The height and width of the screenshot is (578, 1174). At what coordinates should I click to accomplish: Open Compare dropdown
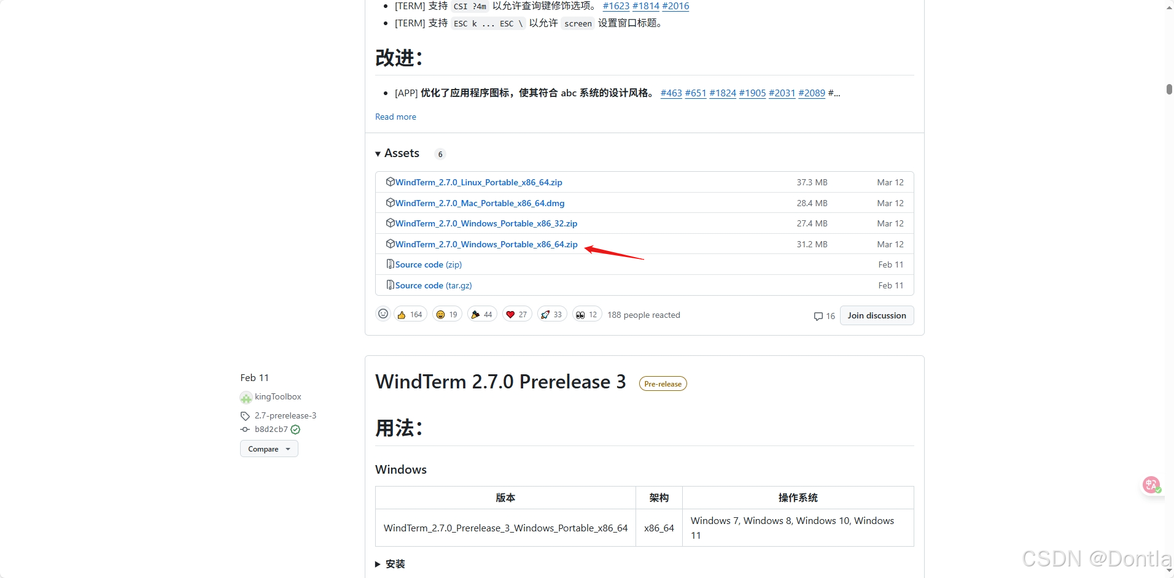[x=269, y=449]
